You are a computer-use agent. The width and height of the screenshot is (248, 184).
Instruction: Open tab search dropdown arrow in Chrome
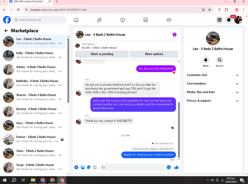tap(4, 1)
